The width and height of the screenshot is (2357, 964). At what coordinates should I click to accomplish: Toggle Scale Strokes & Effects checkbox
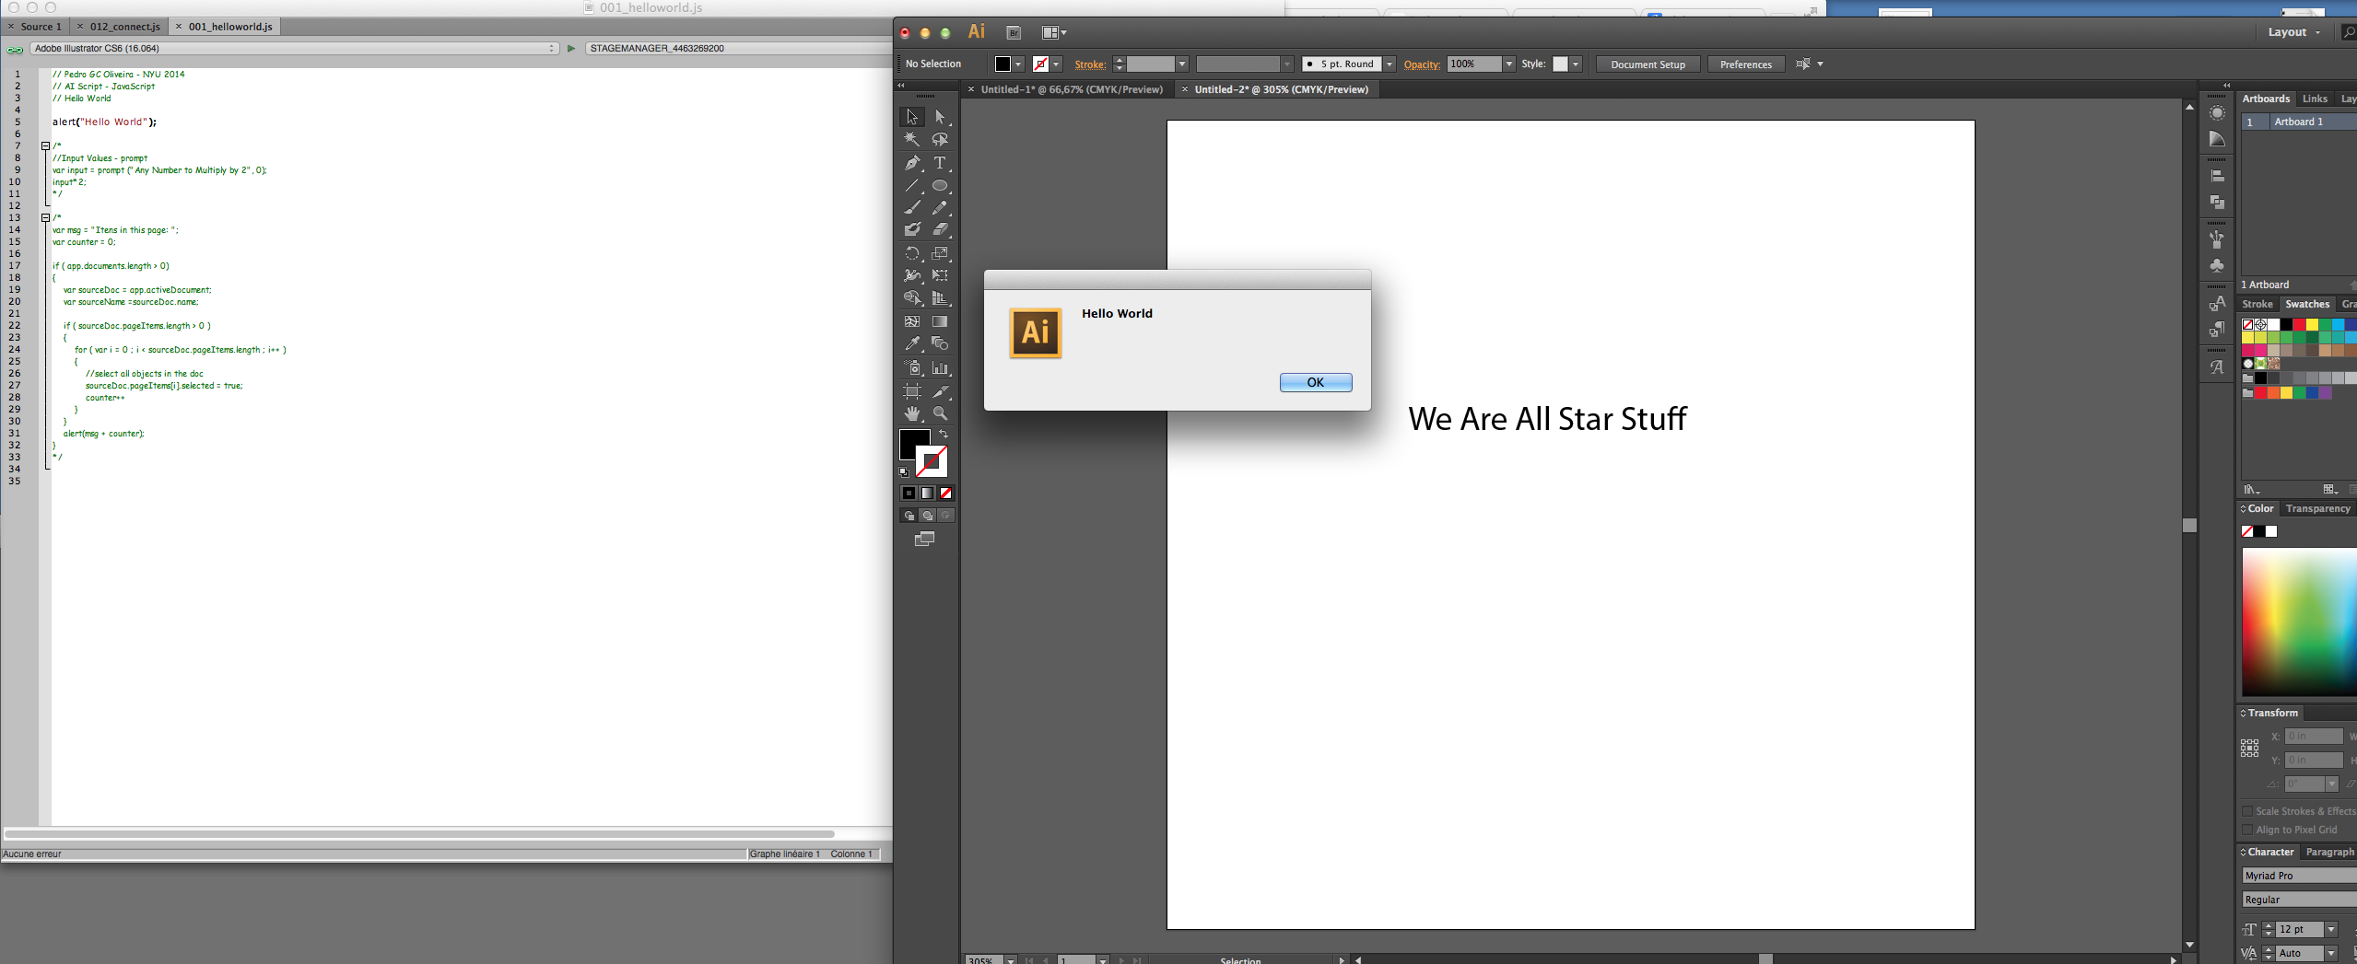pyautogui.click(x=2247, y=811)
